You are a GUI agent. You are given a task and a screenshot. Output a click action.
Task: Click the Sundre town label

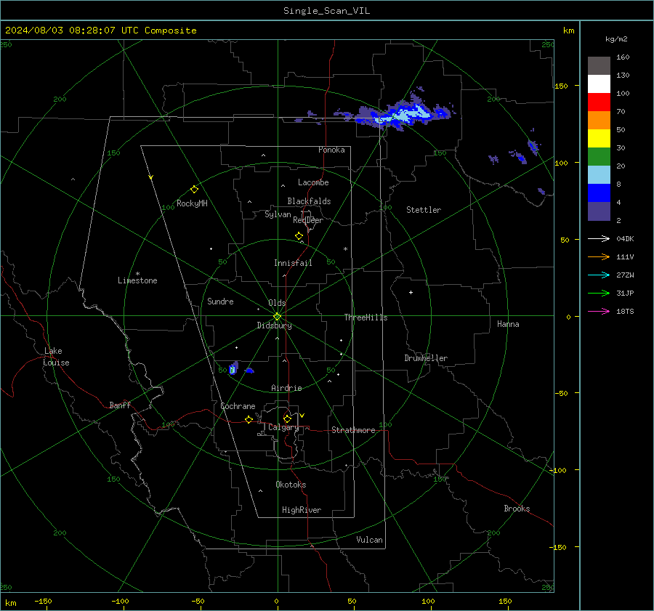[220, 302]
